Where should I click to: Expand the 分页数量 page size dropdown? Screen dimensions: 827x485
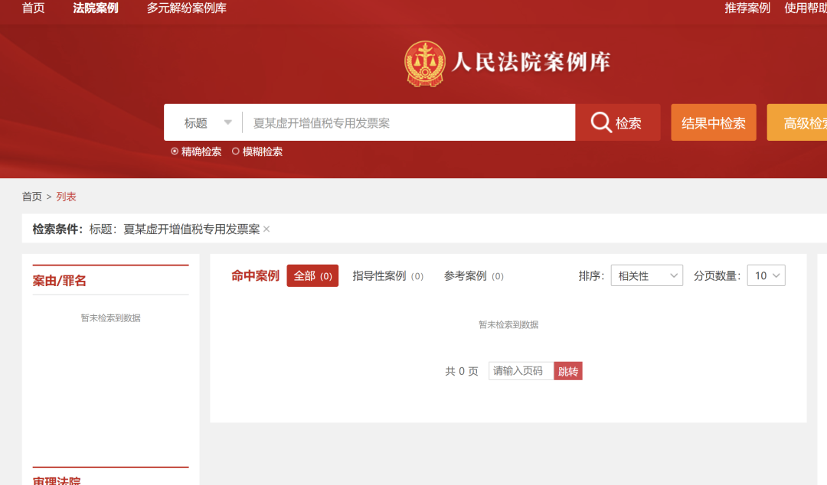[x=766, y=275]
